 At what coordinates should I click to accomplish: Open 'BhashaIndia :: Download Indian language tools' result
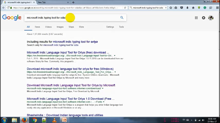click(x=65, y=115)
